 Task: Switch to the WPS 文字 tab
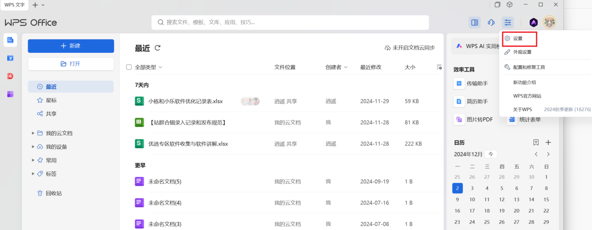14,4
